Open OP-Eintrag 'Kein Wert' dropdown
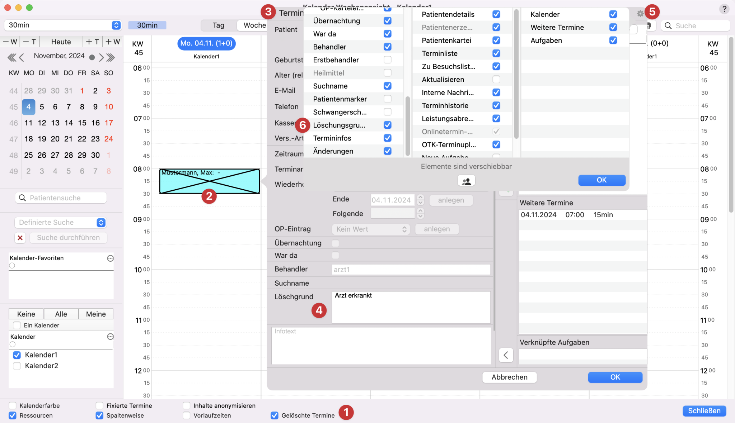 coord(370,229)
